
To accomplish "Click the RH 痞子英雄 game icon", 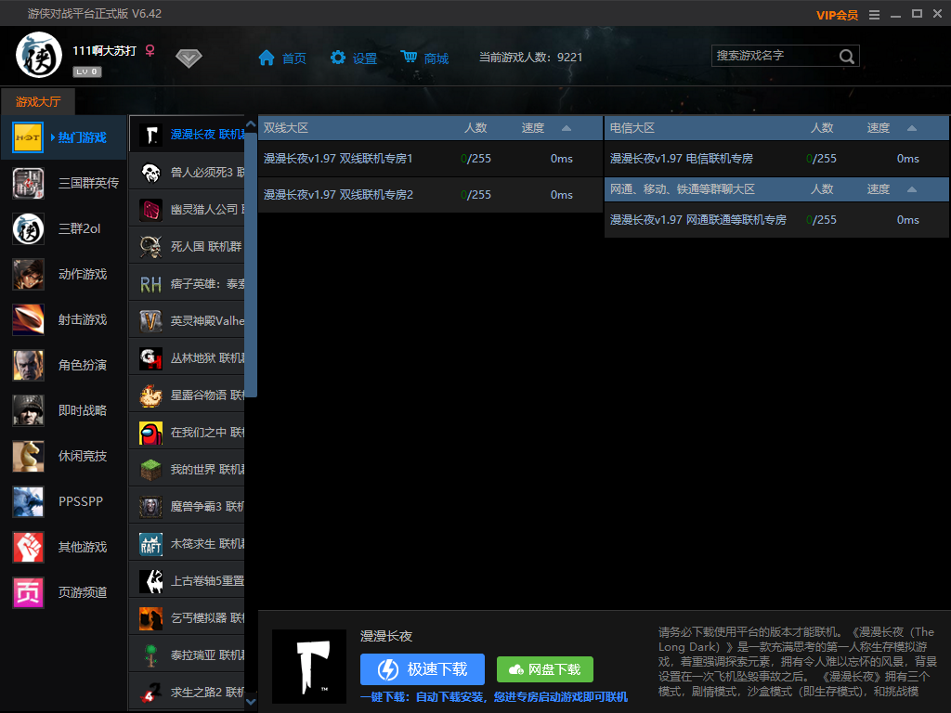I will pyautogui.click(x=150, y=284).
